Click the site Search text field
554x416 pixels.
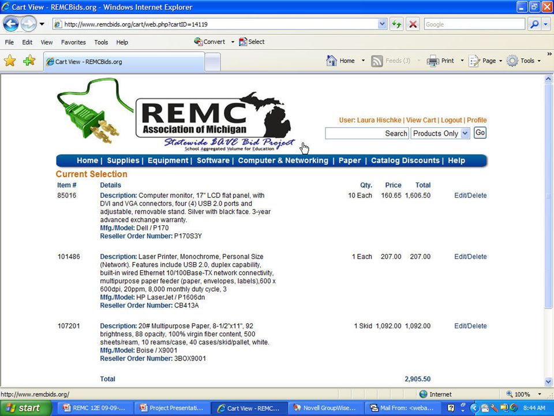[x=367, y=133]
